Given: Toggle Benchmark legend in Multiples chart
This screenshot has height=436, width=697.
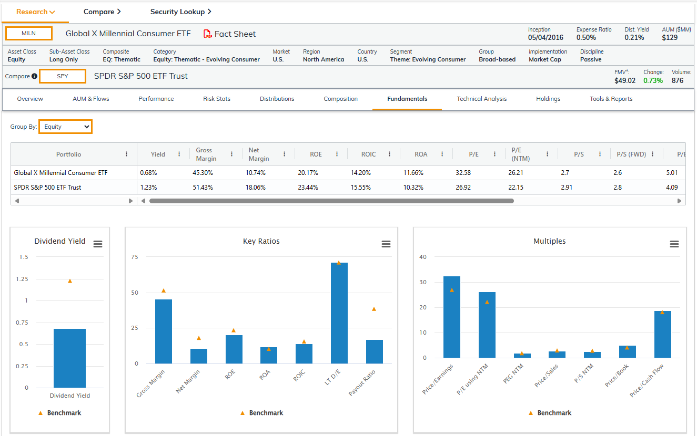Looking at the screenshot, I should pos(550,413).
